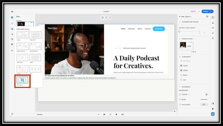Click the Preview button
Image resolution: width=223 pixels, height=126 pixels.
(206, 11)
